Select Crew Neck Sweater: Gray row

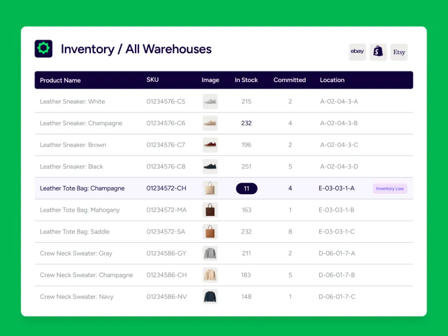(x=76, y=253)
